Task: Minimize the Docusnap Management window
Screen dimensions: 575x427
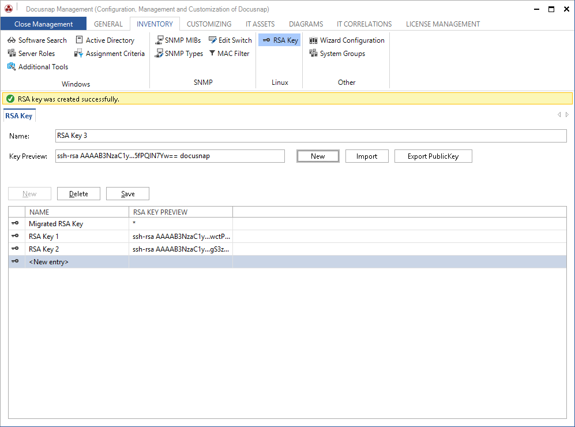Action: click(x=536, y=9)
